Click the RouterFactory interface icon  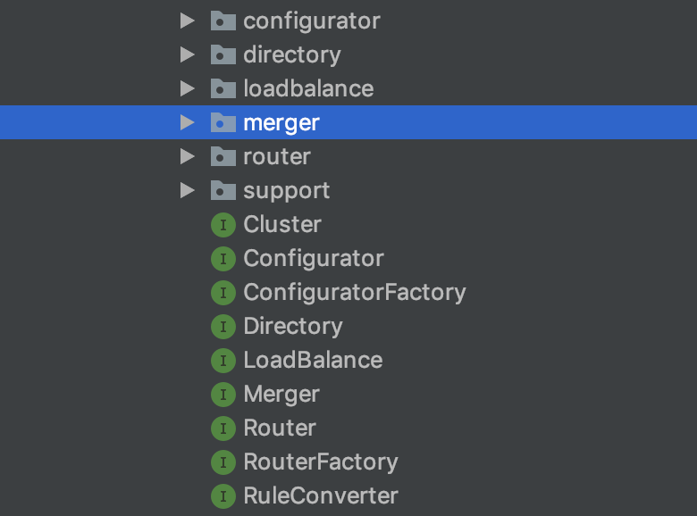[x=223, y=462]
